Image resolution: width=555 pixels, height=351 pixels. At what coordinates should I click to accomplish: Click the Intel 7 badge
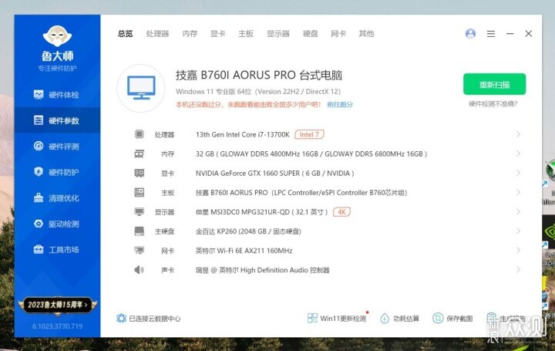[x=309, y=134]
